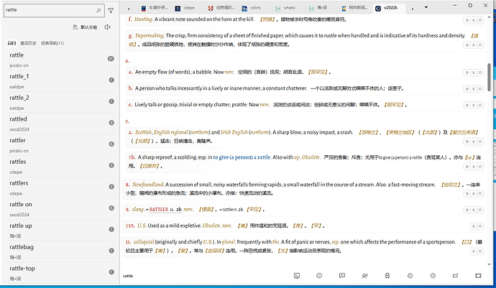Go back with the left-arrow circle icon
The width and height of the screenshot is (496, 288).
pos(410,276)
